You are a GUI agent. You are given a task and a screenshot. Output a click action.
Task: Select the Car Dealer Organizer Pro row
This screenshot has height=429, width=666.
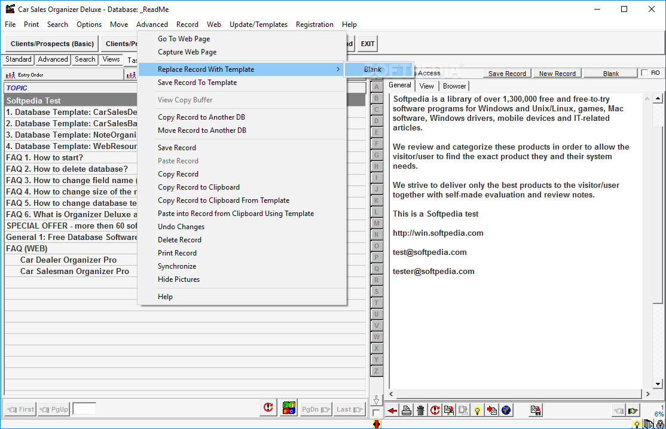point(185,260)
